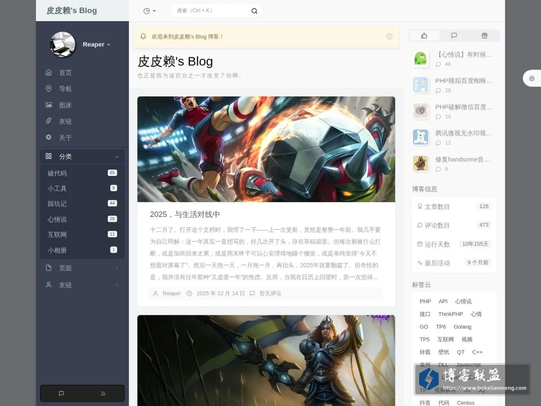Click the 评论数目 count 473
541x406 pixels.
(x=484, y=225)
